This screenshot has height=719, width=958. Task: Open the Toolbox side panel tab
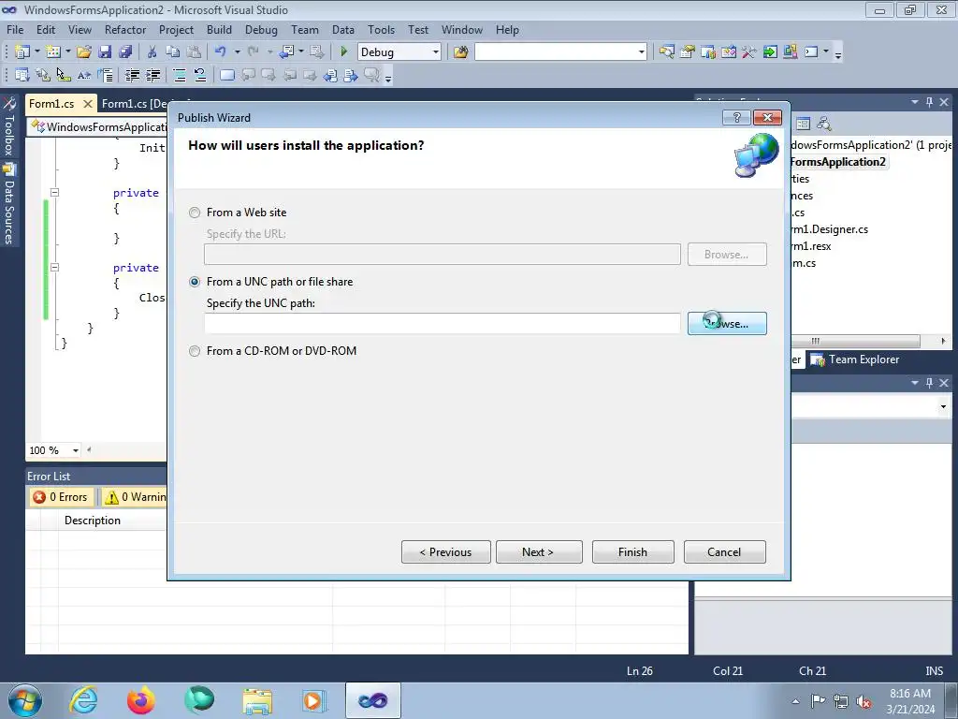tap(9, 126)
